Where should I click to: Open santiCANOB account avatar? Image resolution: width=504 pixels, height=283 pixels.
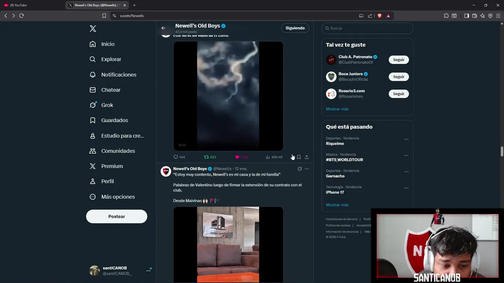(94, 270)
